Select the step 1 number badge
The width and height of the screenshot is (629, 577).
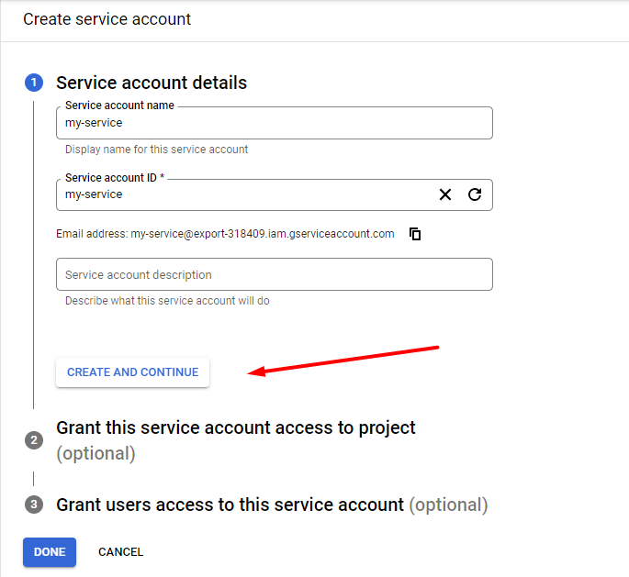click(x=34, y=83)
